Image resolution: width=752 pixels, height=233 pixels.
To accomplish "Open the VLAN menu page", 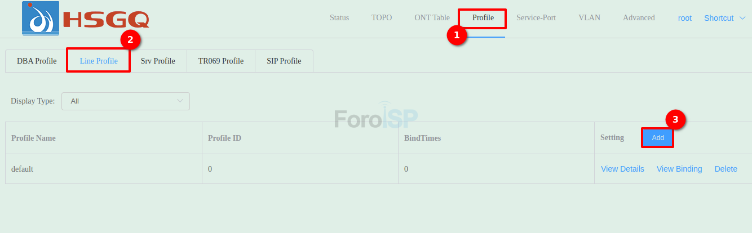I will (589, 18).
